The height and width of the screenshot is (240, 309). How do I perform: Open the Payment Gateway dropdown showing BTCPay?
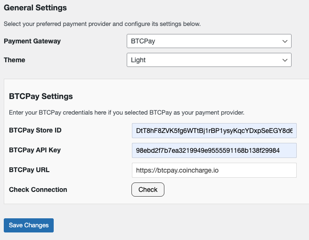[x=209, y=41]
